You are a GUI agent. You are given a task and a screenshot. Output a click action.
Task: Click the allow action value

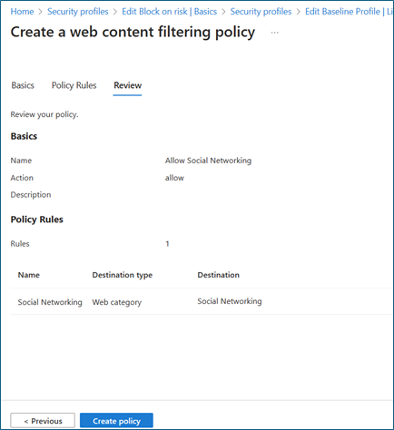point(174,178)
